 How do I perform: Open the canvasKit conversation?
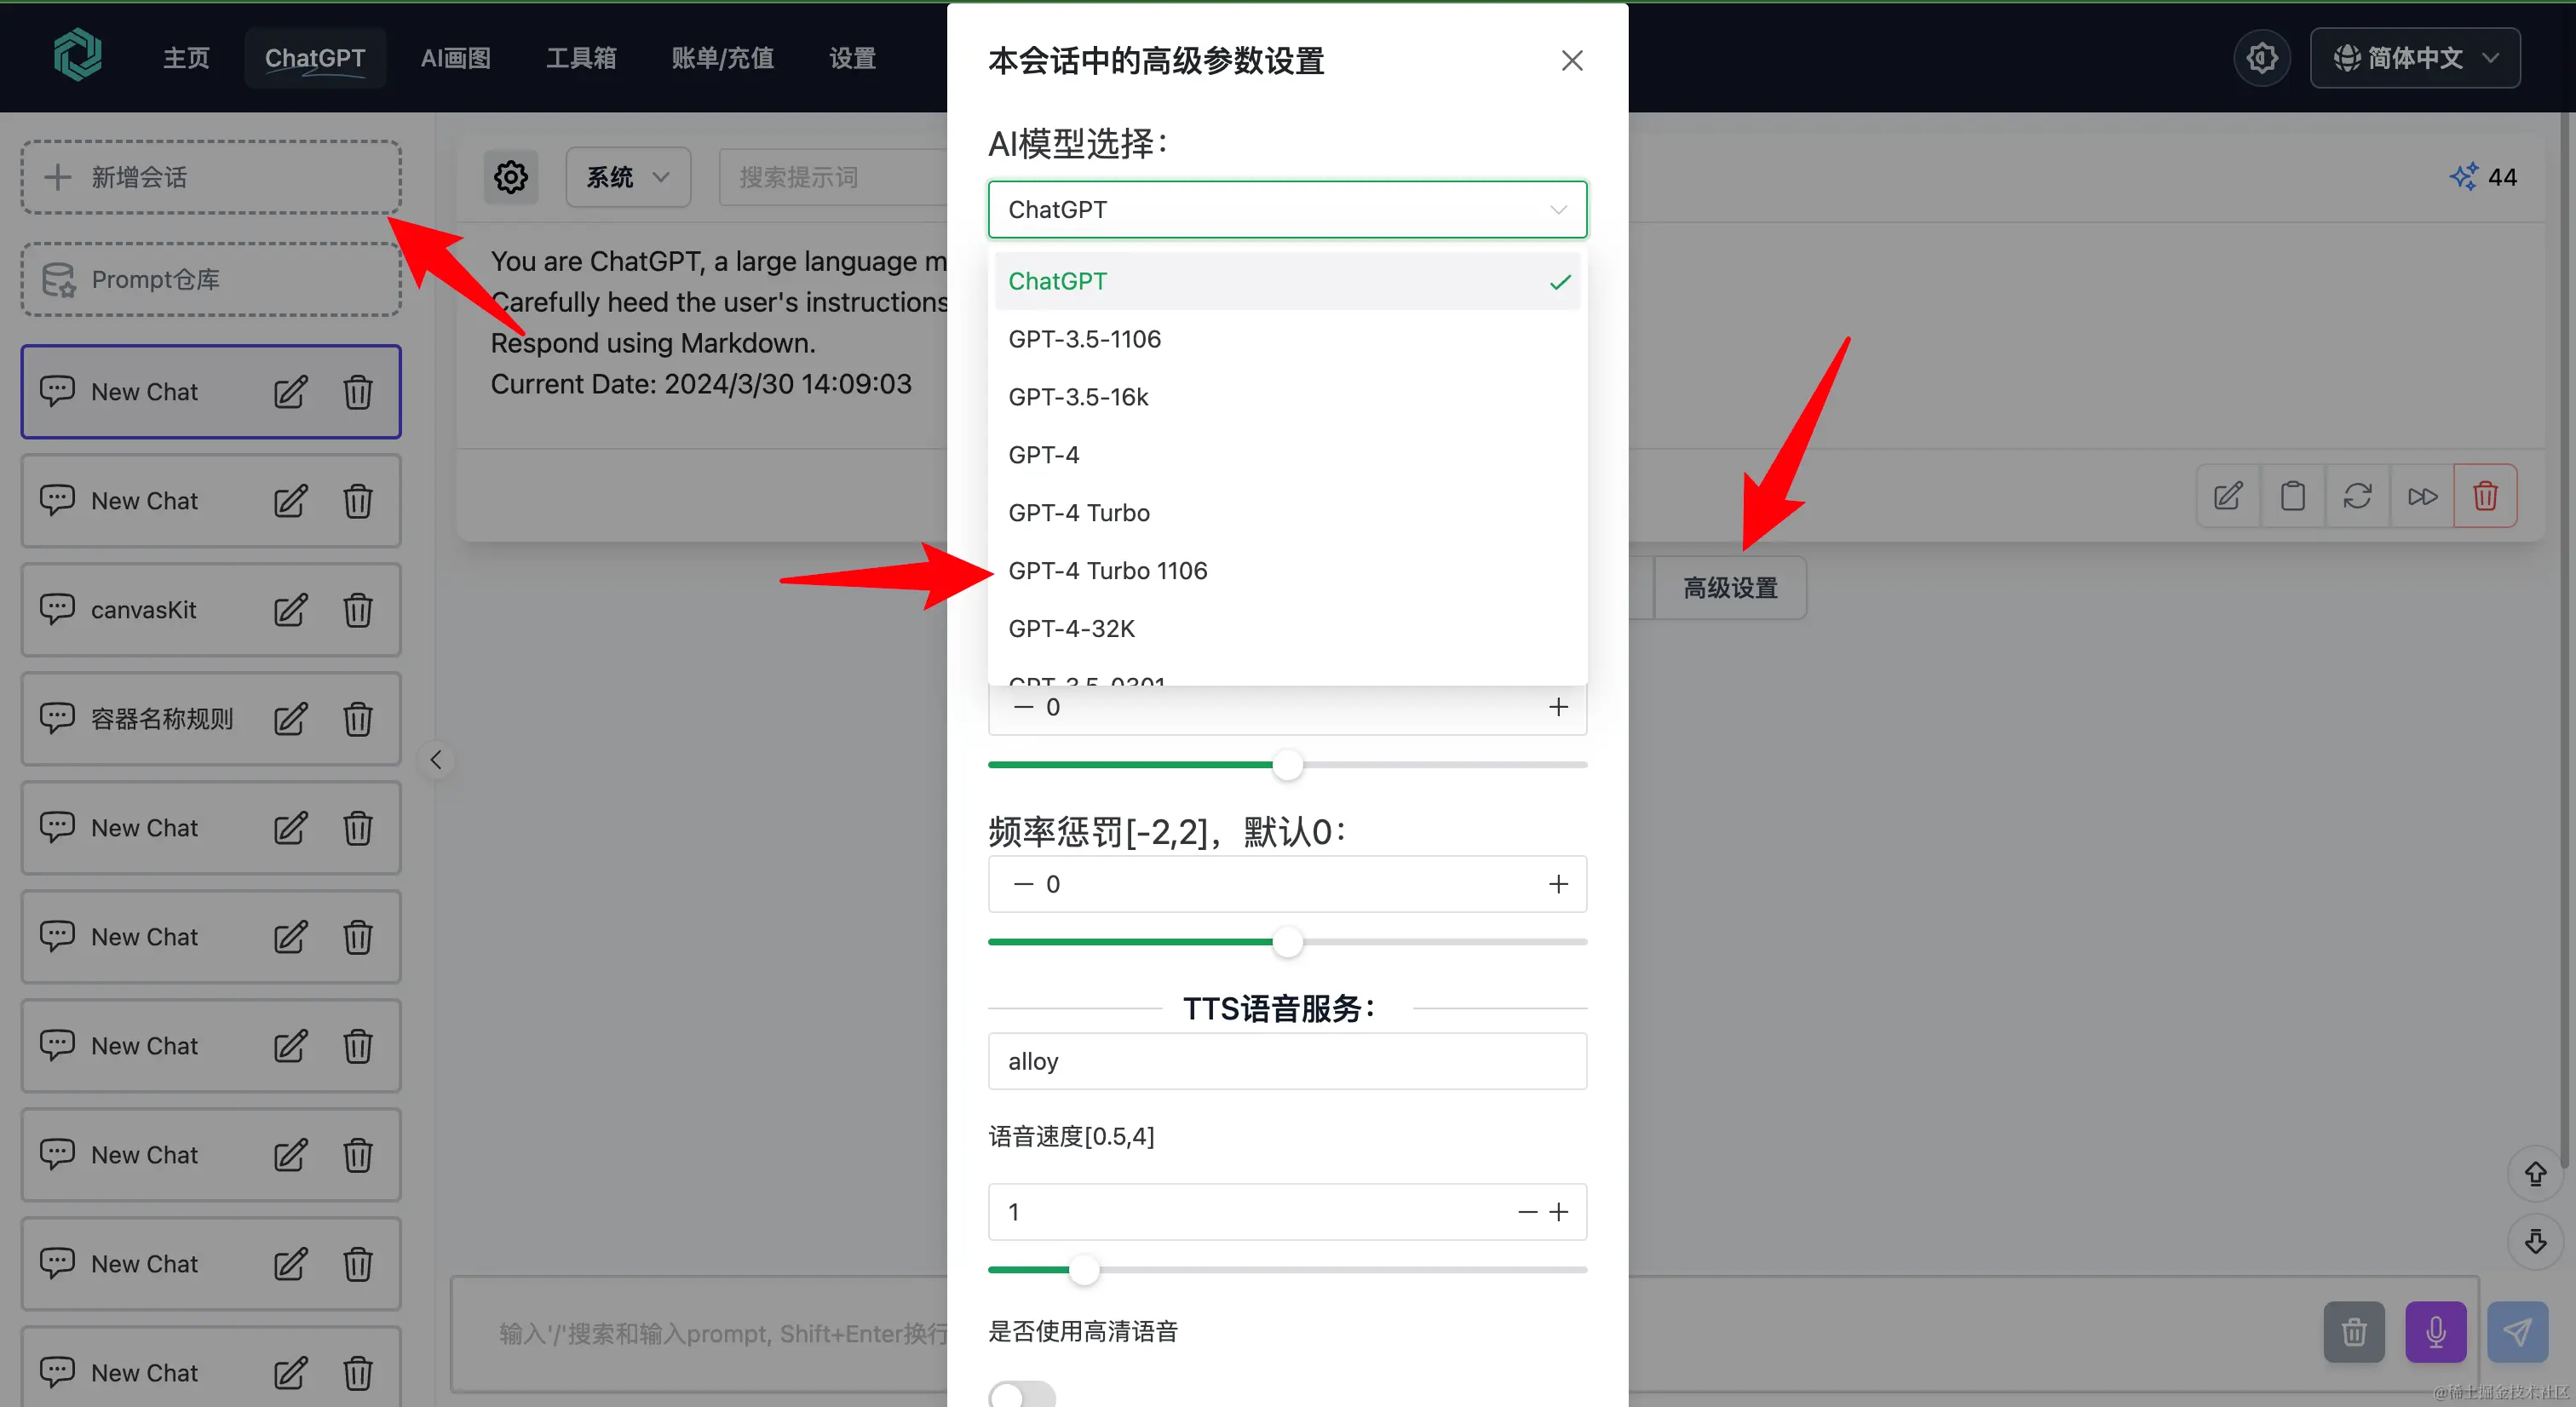pyautogui.click(x=211, y=610)
